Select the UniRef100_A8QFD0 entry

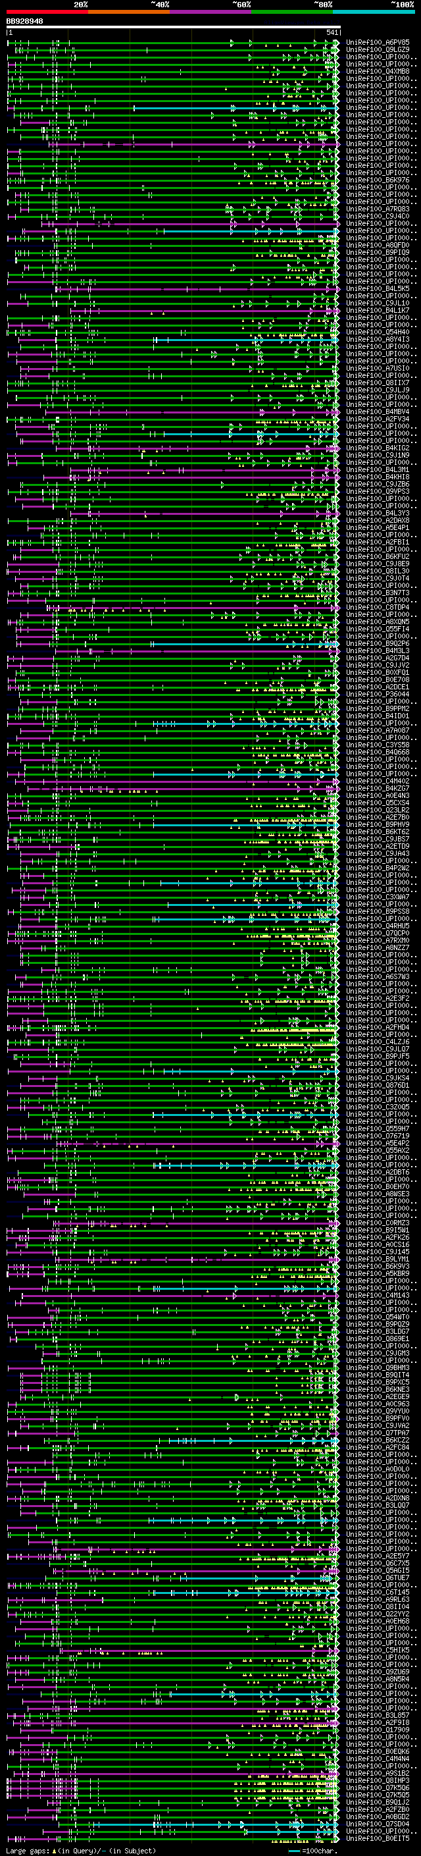click(x=378, y=245)
